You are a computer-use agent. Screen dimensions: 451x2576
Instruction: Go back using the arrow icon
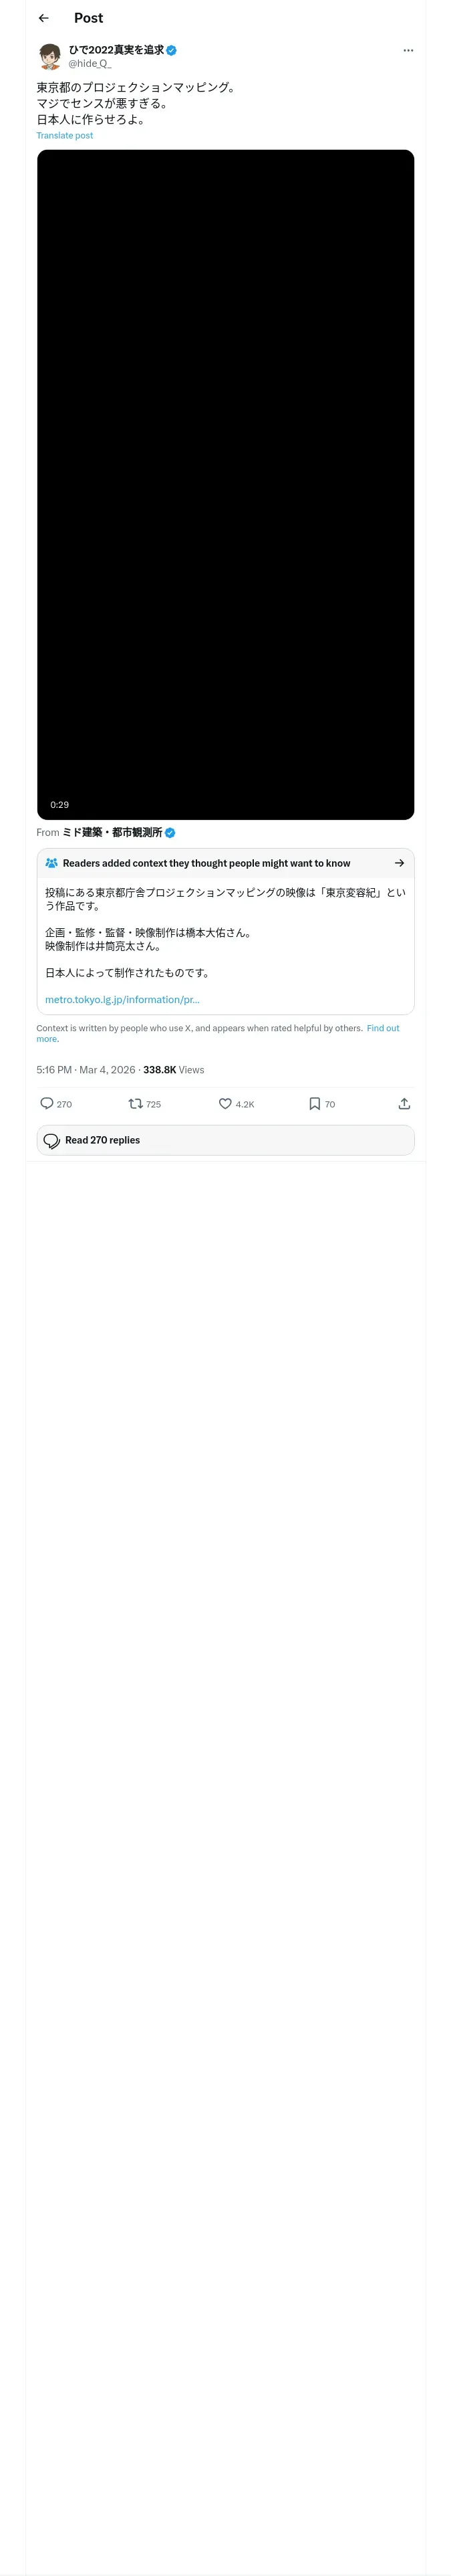[x=43, y=18]
